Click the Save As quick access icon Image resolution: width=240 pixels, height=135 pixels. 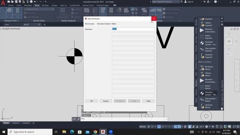tap(20, 1)
